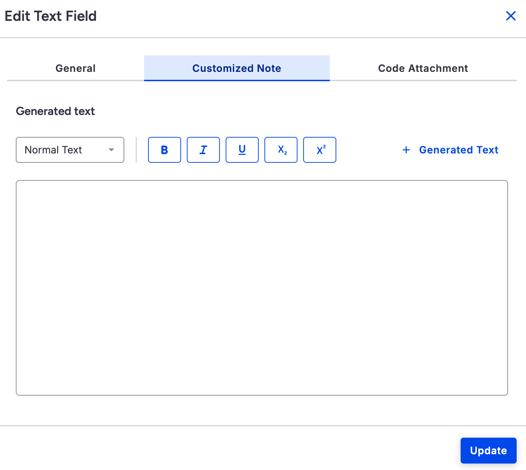
Task: Close the Edit Text Field dialog
Action: pyautogui.click(x=511, y=16)
